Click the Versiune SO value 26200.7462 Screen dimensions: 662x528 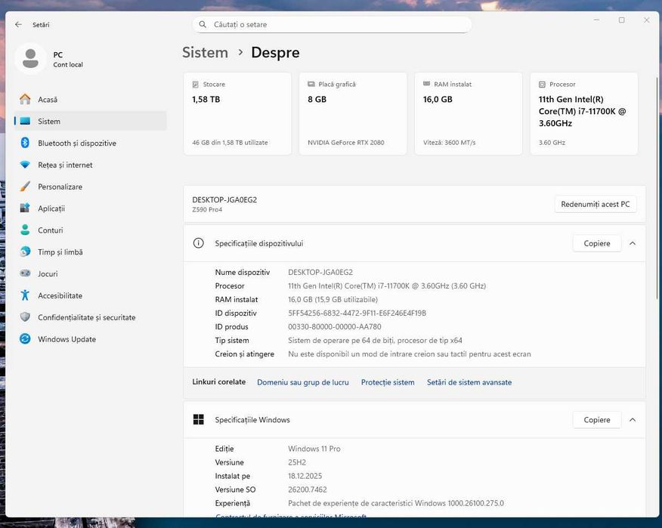(308, 489)
